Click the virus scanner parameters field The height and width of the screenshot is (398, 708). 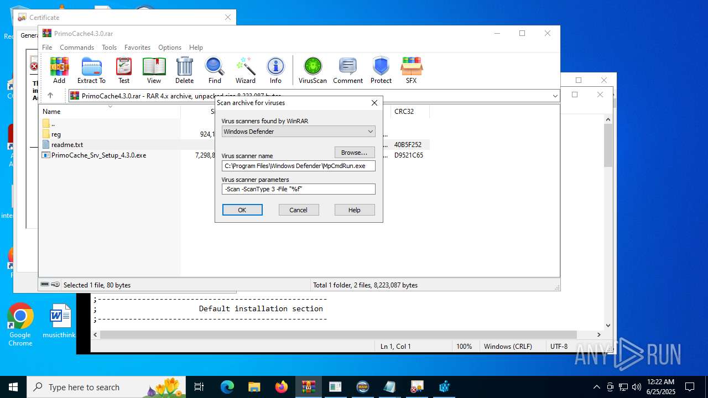click(x=299, y=189)
